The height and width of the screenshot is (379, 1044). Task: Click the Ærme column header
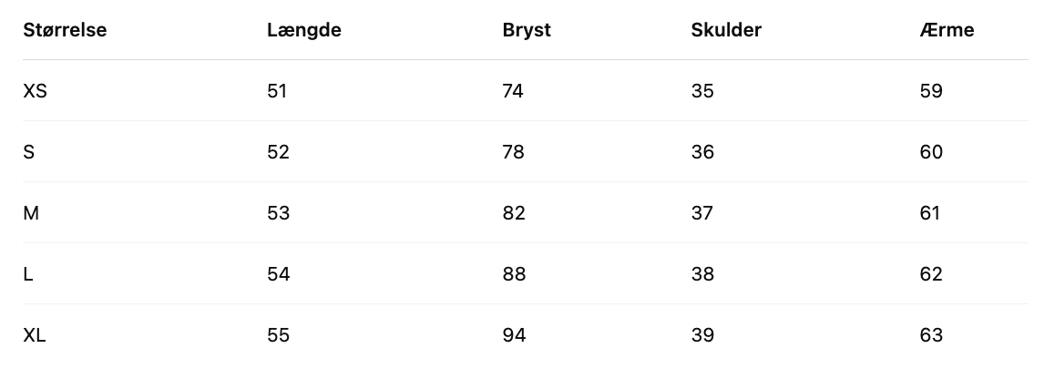pyautogui.click(x=947, y=30)
